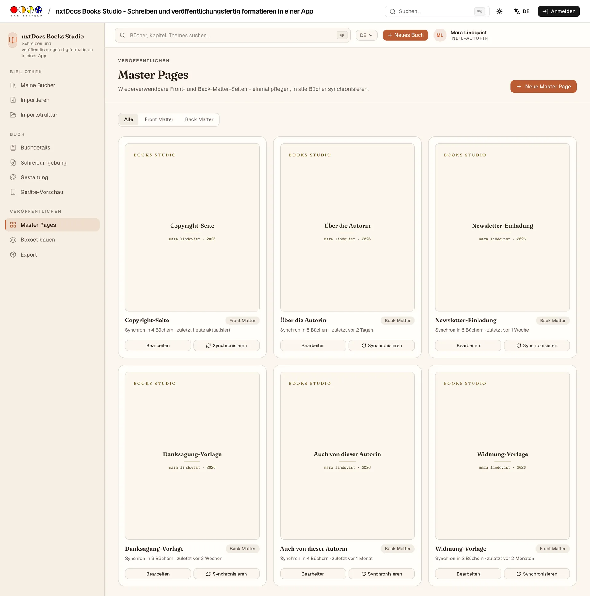The width and height of the screenshot is (590, 596).
Task: Open the Auch von dieser Autorin preview thumbnail
Action: point(347,456)
